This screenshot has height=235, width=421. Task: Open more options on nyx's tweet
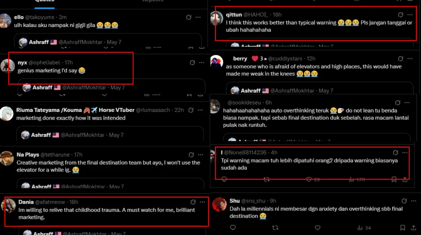pyautogui.click(x=202, y=63)
